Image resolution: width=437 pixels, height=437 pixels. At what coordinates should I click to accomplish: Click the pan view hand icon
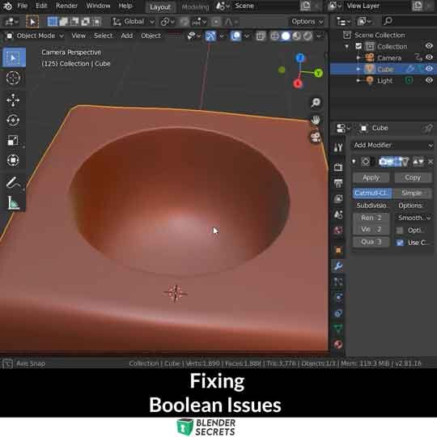[316, 121]
